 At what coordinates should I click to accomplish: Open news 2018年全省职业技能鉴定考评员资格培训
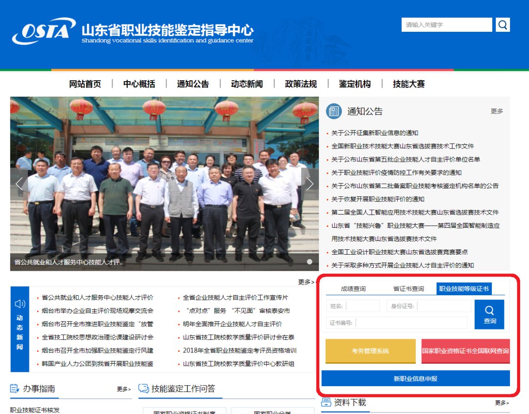pyautogui.click(x=240, y=350)
